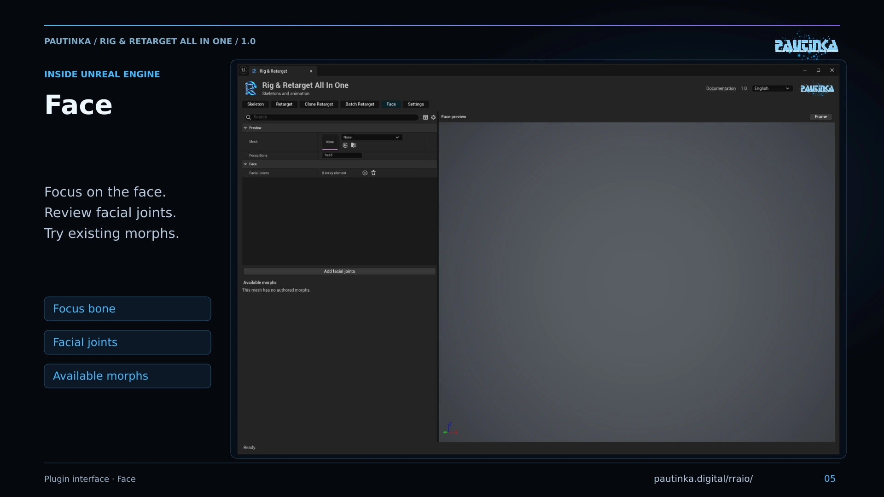
Task: Open the English language dropdown
Action: tap(772, 89)
